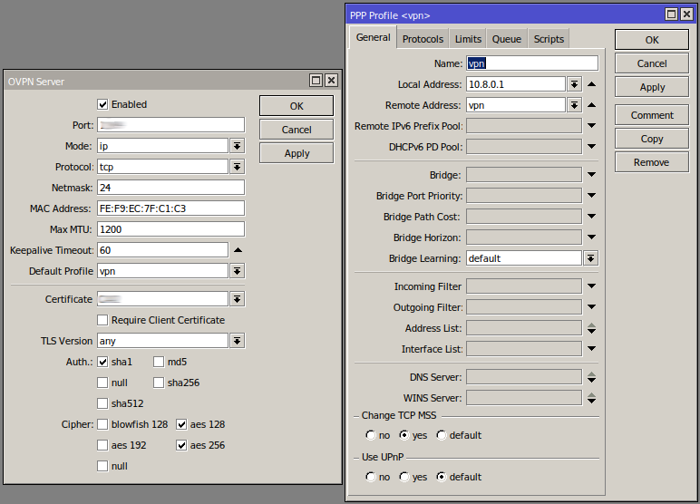Click the DNS Server up-down arrows

(x=591, y=377)
